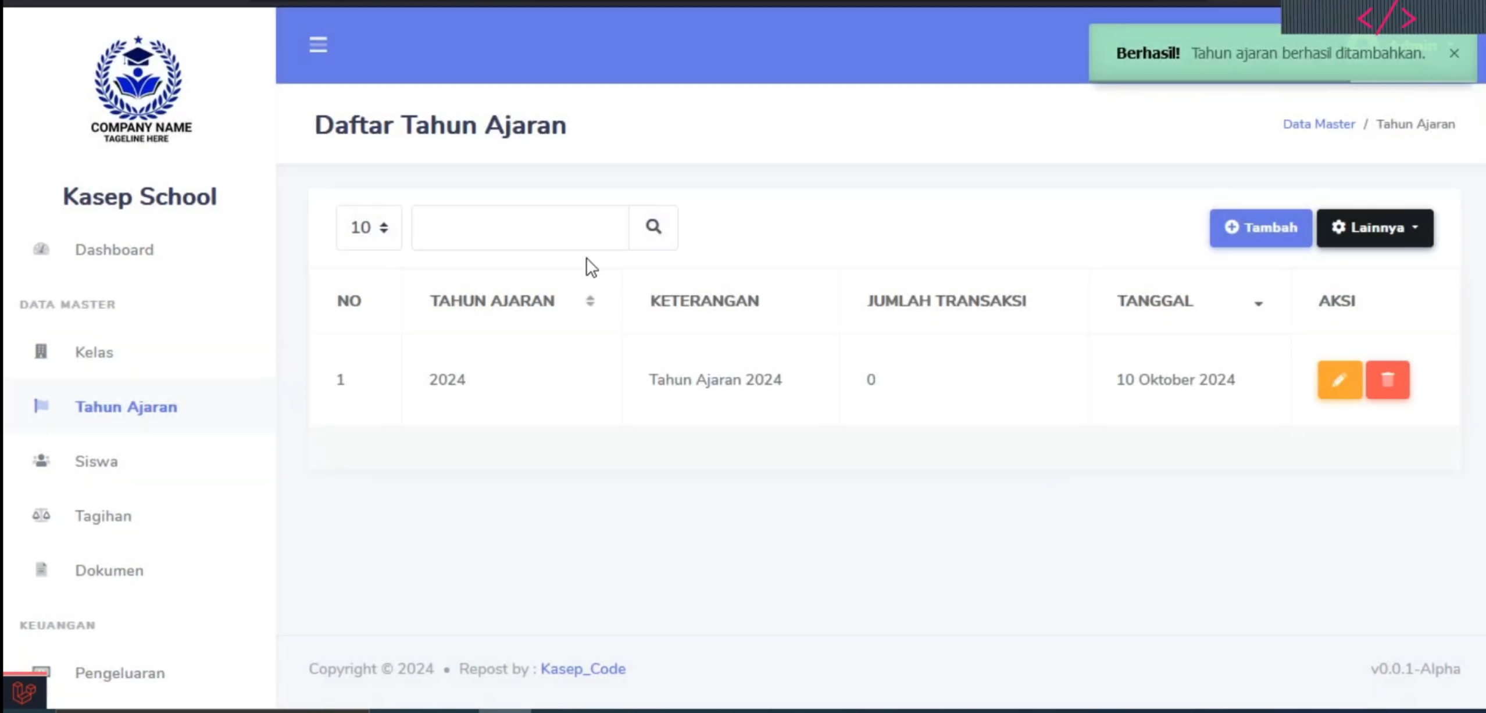1486x713 pixels.
Task: Sort by Tanggal column arrow
Action: click(1258, 303)
